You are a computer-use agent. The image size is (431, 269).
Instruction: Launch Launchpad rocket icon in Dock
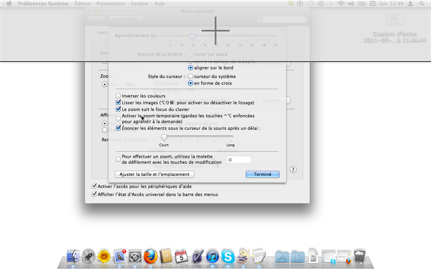point(89,257)
